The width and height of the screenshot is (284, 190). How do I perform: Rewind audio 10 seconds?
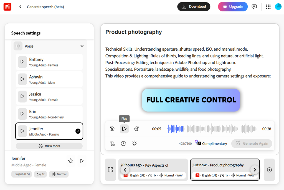112,129
